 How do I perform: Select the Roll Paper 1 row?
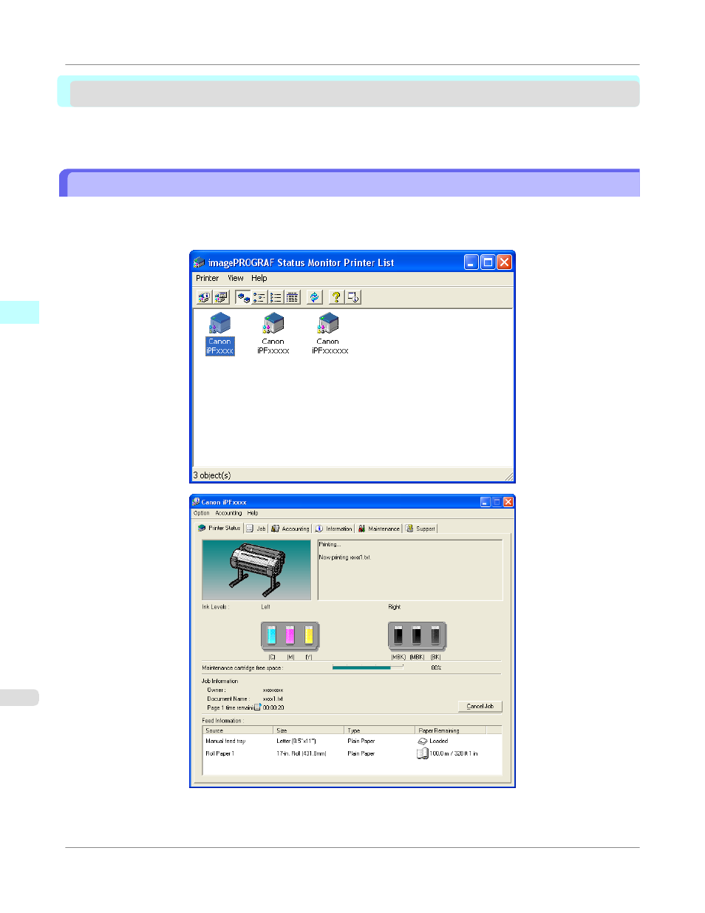point(352,754)
